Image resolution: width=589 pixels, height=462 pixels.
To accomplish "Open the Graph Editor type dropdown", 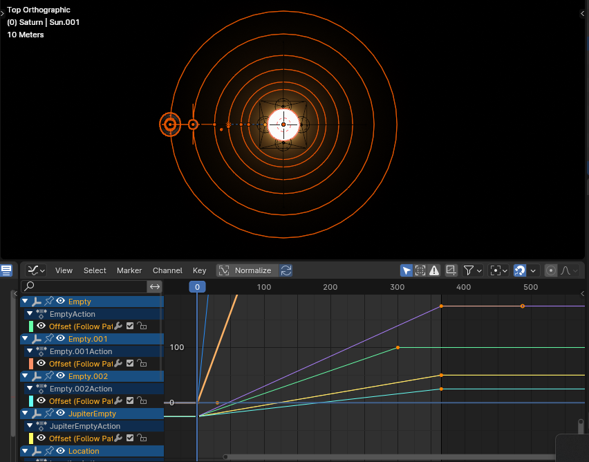I will [36, 270].
